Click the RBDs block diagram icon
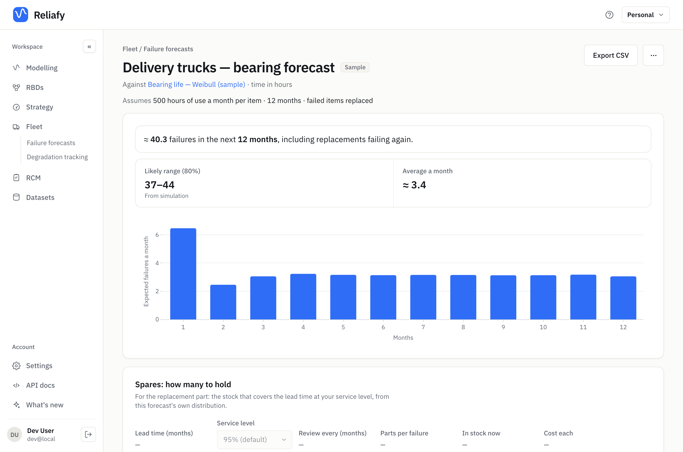 coord(16,87)
